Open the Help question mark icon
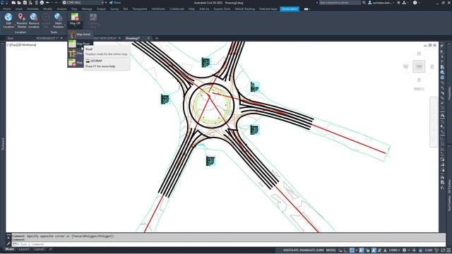The width and height of the screenshot is (452, 254). point(415,3)
